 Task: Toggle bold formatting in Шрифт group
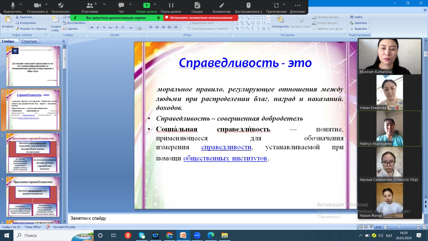tap(92, 27)
